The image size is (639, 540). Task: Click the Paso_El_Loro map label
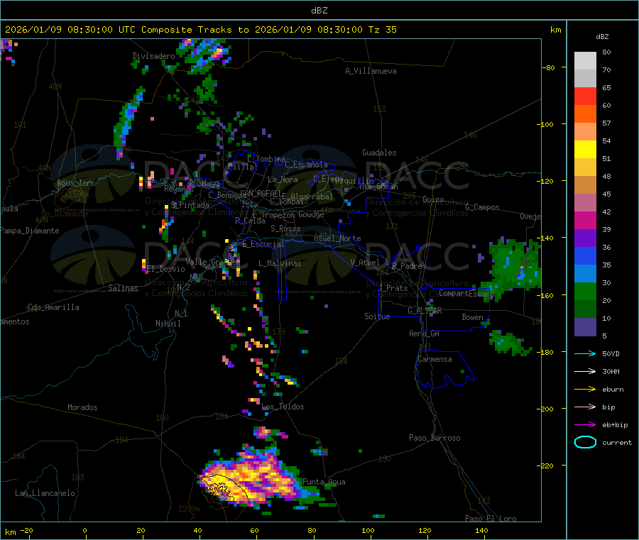[x=491, y=519]
